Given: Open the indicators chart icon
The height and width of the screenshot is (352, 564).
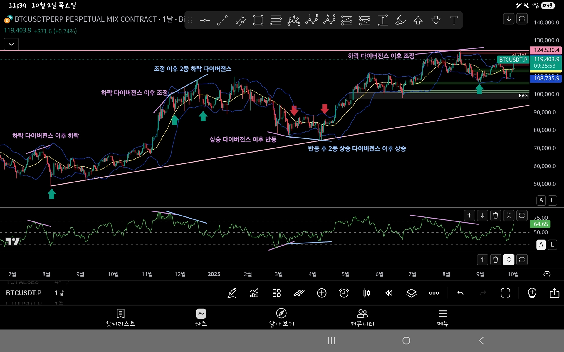Looking at the screenshot, I should 254,293.
